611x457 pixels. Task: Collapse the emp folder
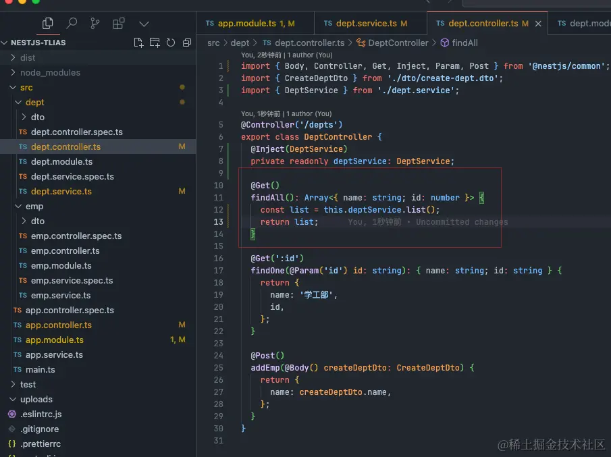tap(18, 206)
